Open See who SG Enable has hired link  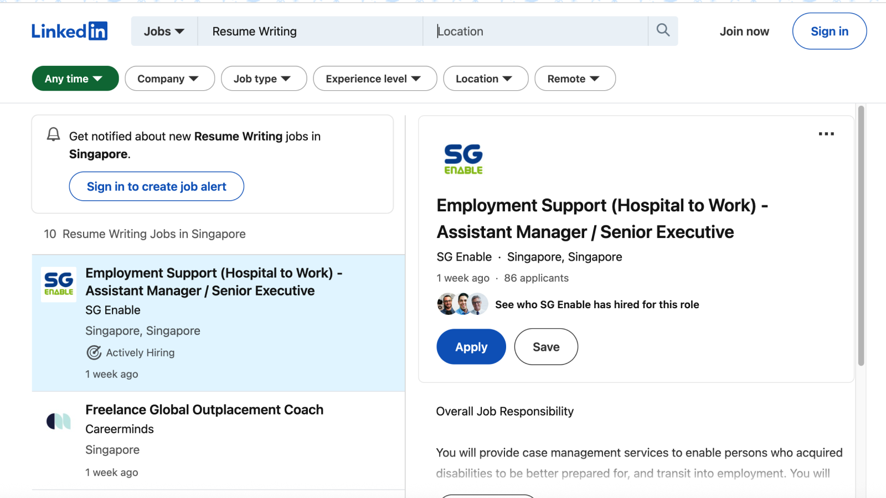(597, 304)
